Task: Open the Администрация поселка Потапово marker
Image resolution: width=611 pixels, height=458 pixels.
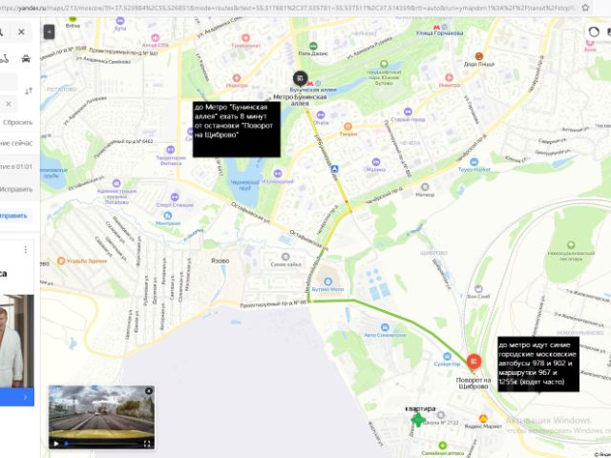Action: pos(116,183)
